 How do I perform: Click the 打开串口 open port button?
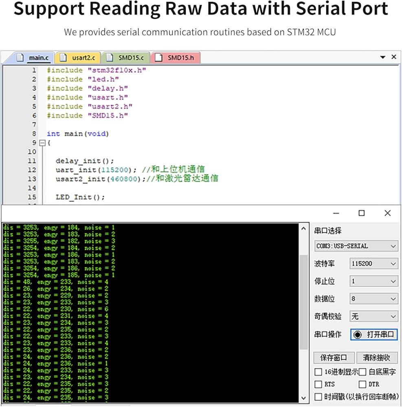click(373, 335)
